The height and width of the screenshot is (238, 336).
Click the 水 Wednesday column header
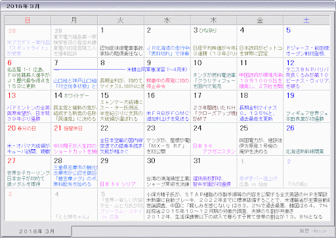[x=167, y=20]
